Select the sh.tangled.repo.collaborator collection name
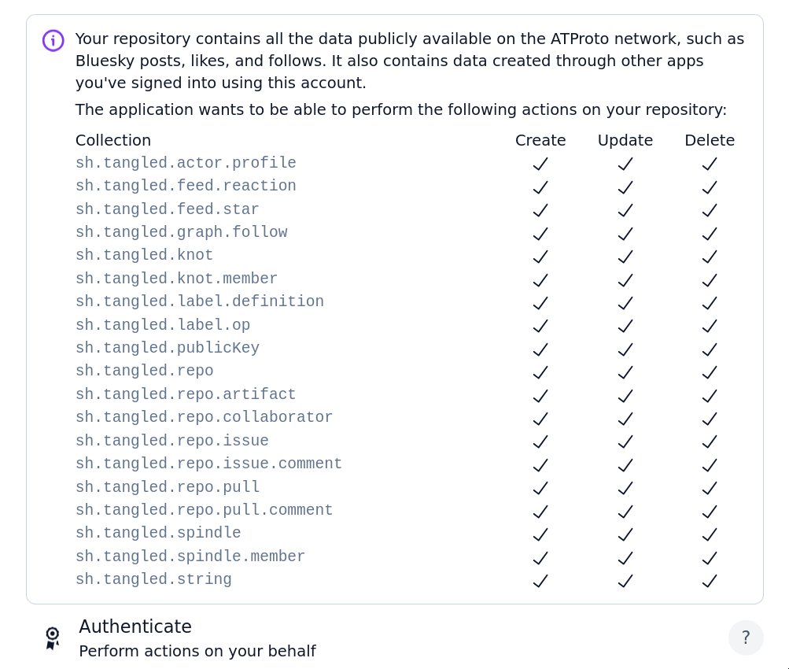789x669 pixels. 205,417
